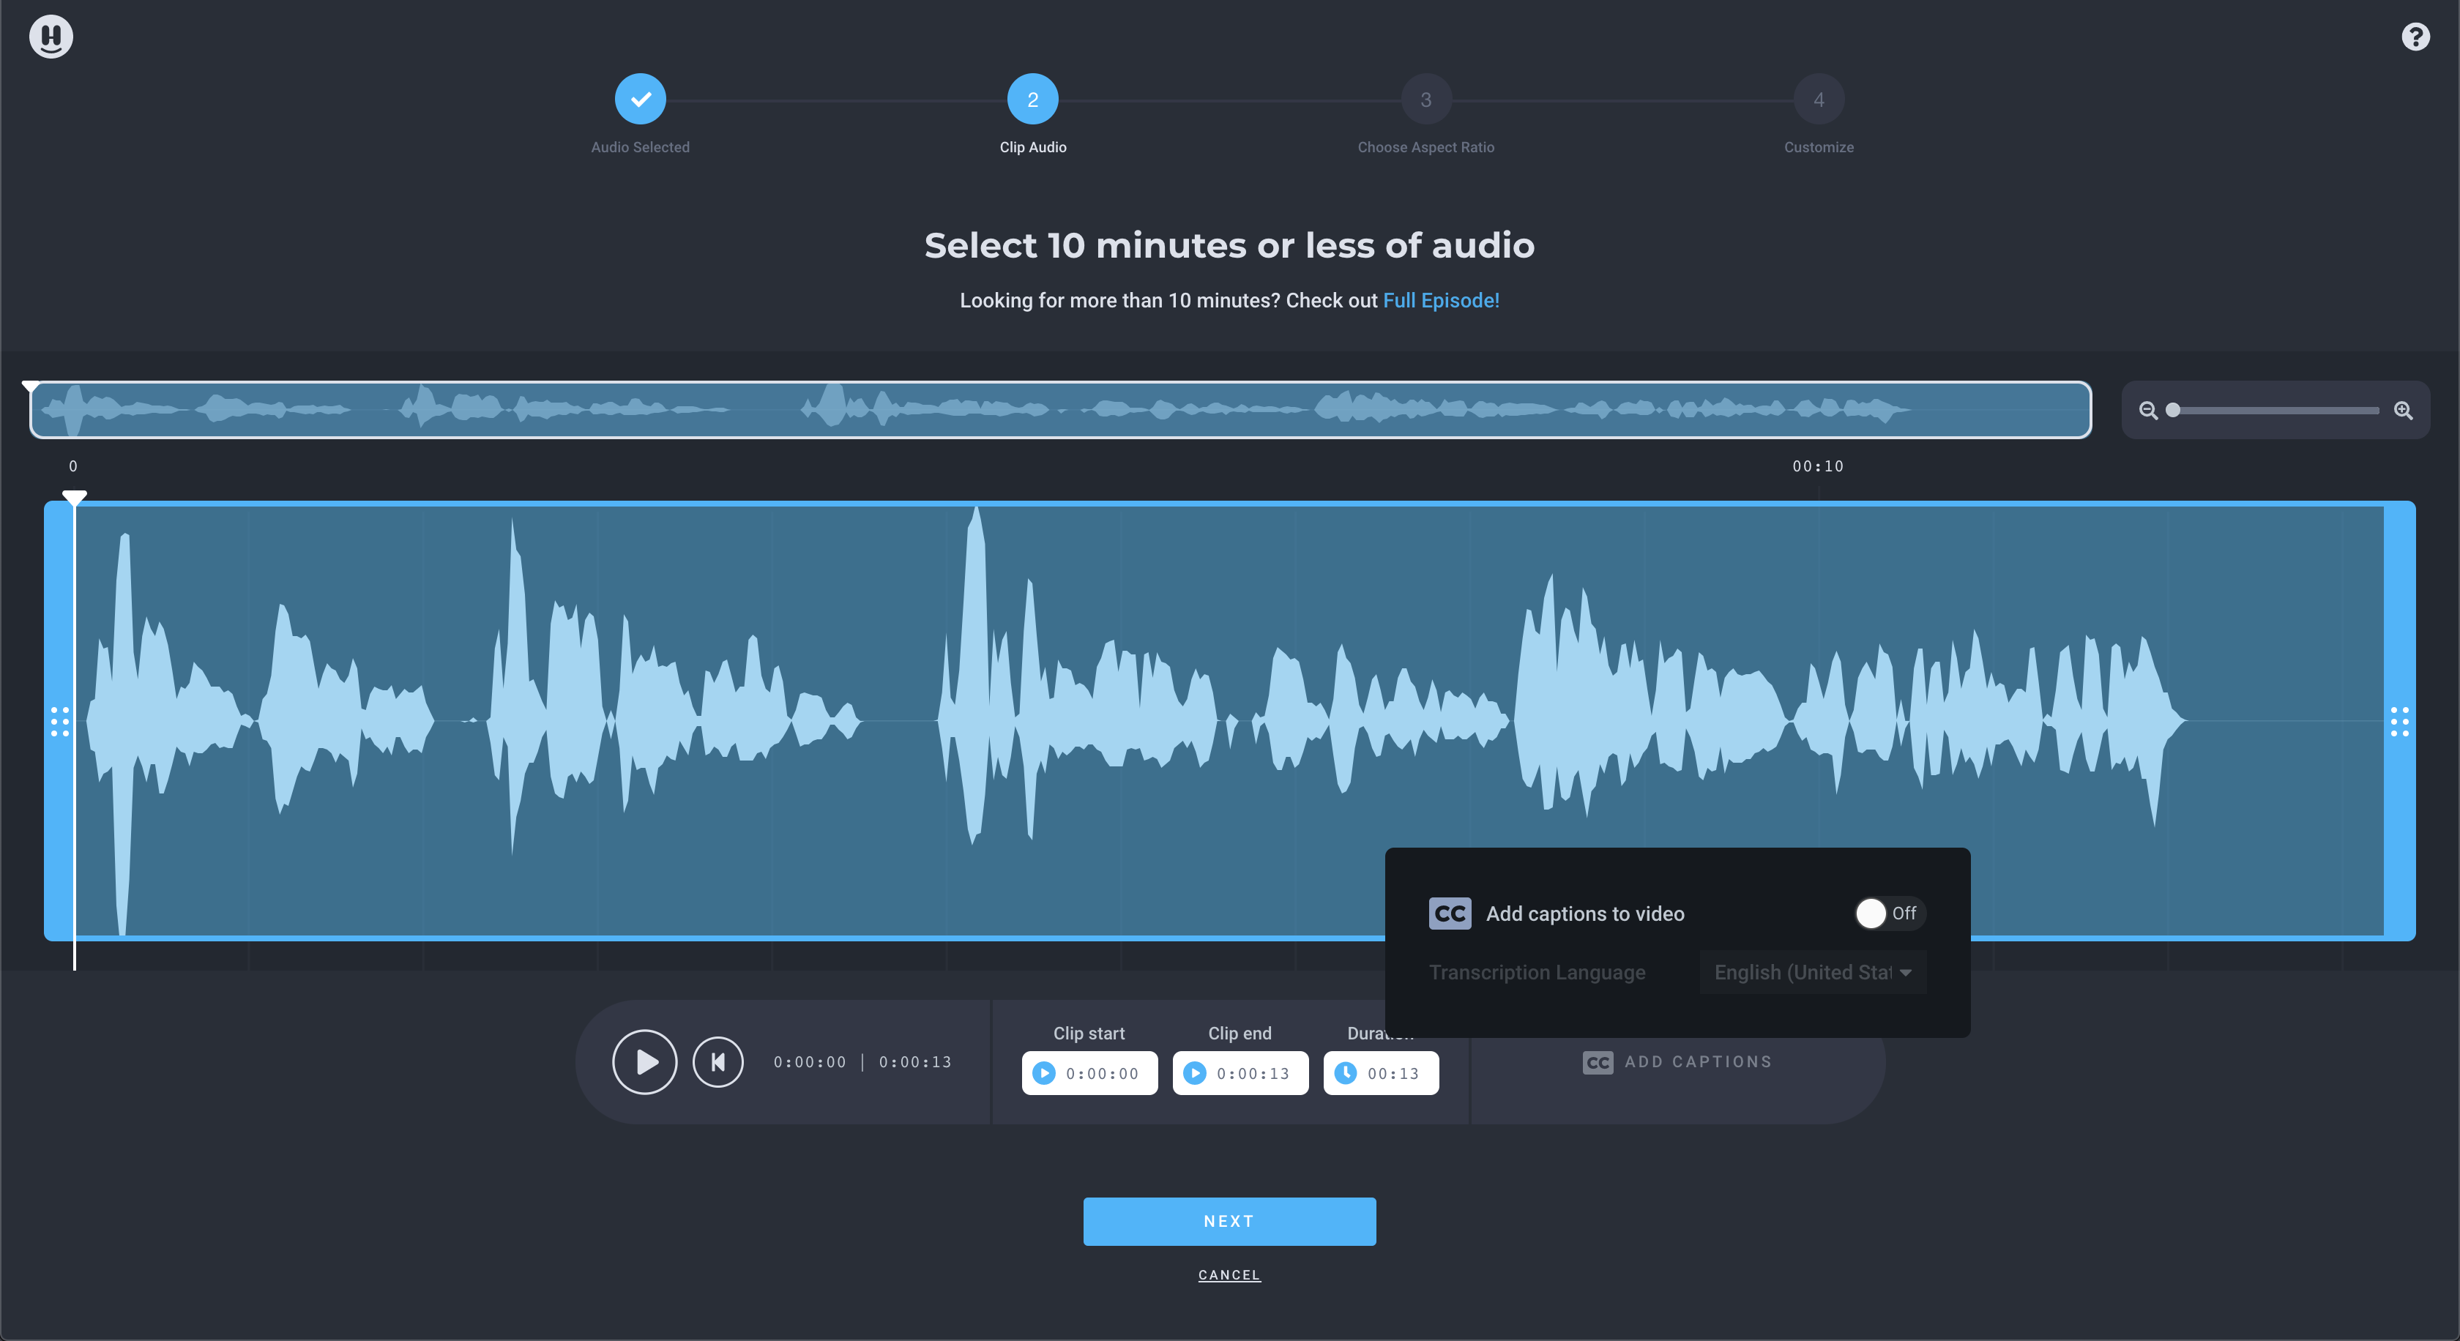Click the zoom out magnifier icon
The width and height of the screenshot is (2460, 1341).
click(x=2147, y=411)
